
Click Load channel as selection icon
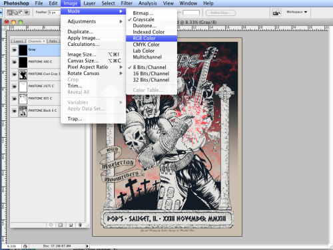[51, 225]
